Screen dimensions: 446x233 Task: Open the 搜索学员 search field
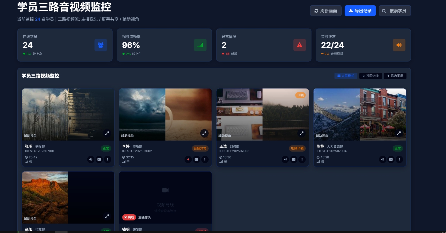pos(395,11)
